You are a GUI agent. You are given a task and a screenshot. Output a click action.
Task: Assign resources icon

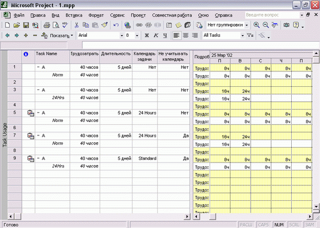(188, 25)
